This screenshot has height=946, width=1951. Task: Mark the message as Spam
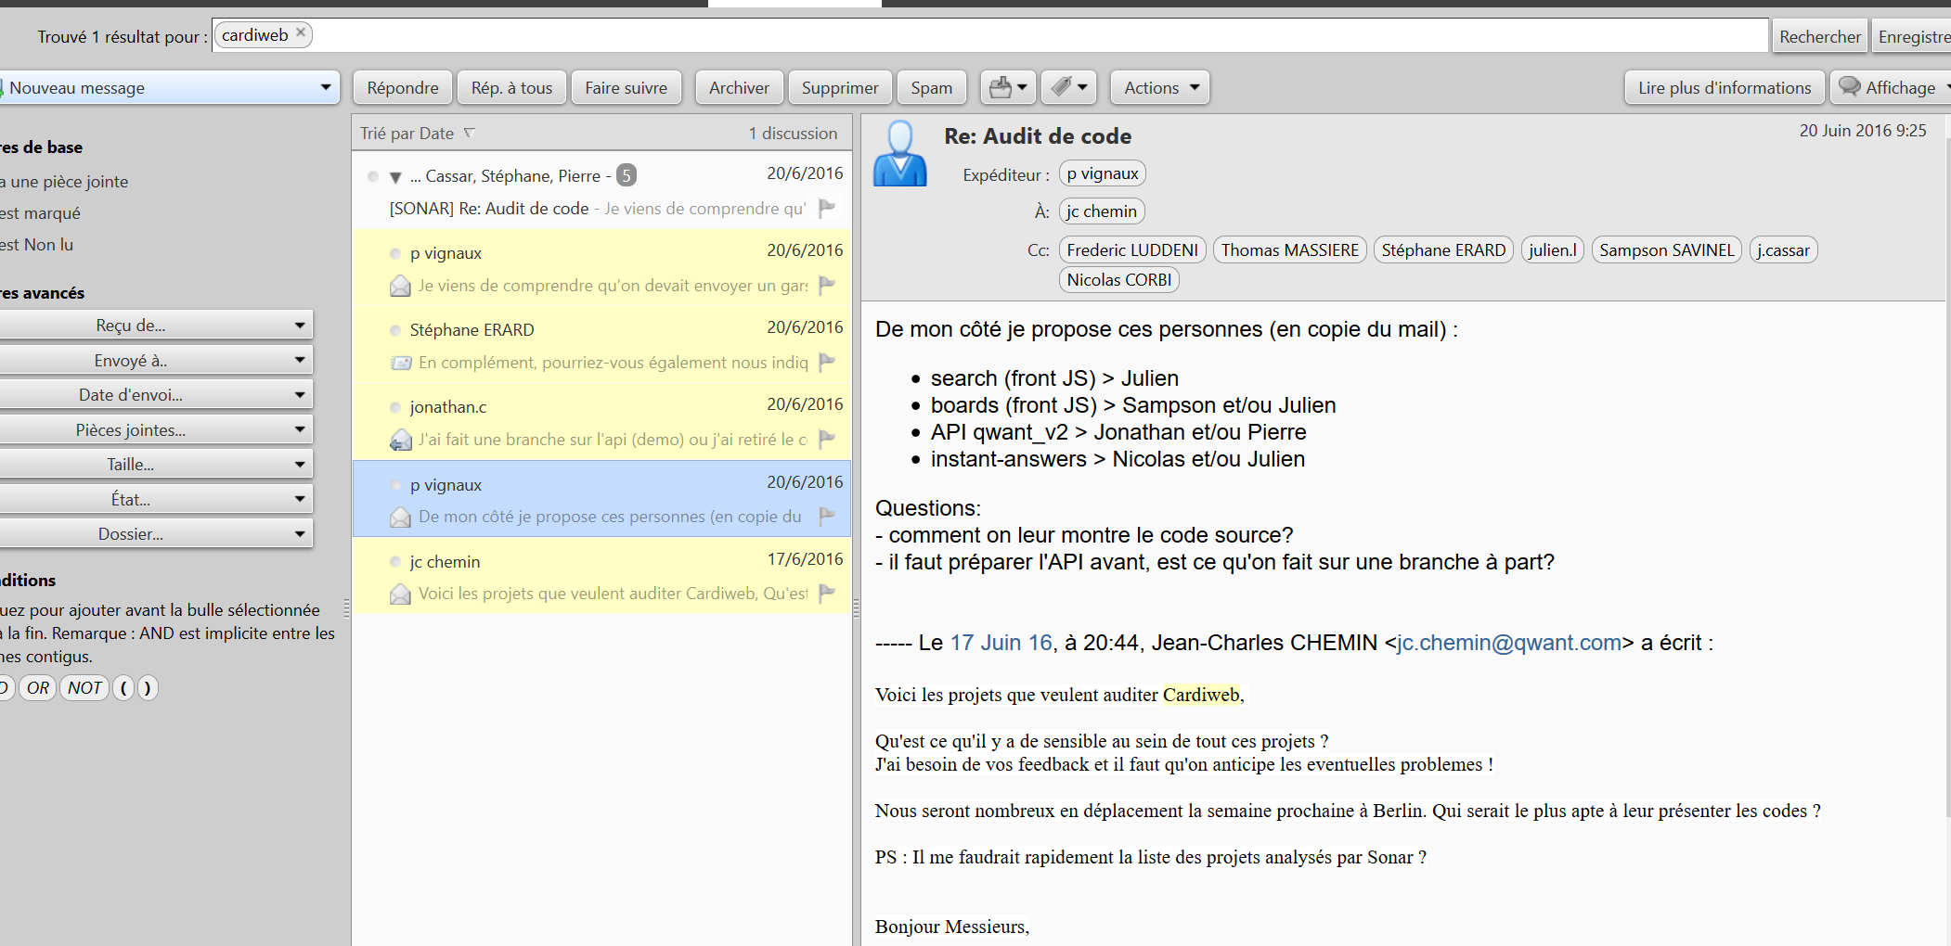coord(931,87)
